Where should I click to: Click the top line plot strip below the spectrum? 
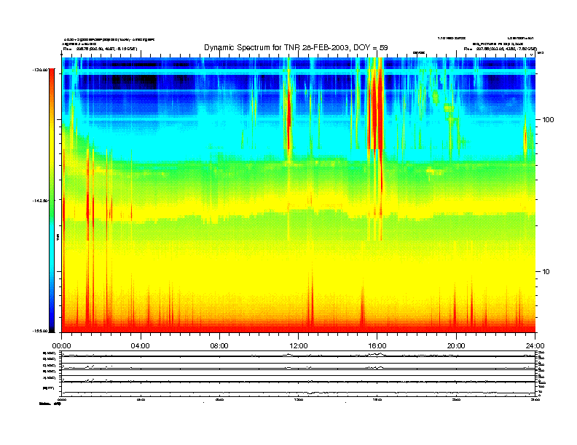tap(299, 354)
